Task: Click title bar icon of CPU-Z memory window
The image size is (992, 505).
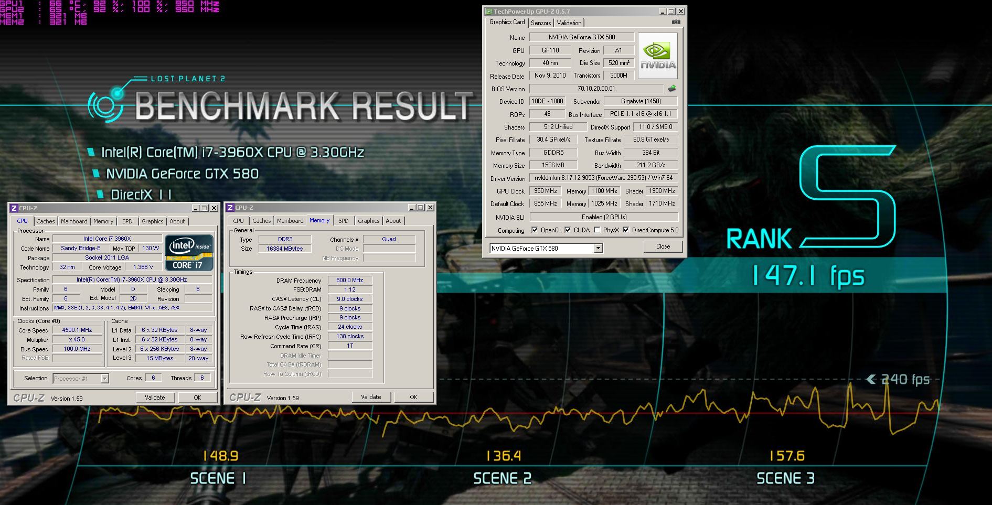Action: point(230,208)
